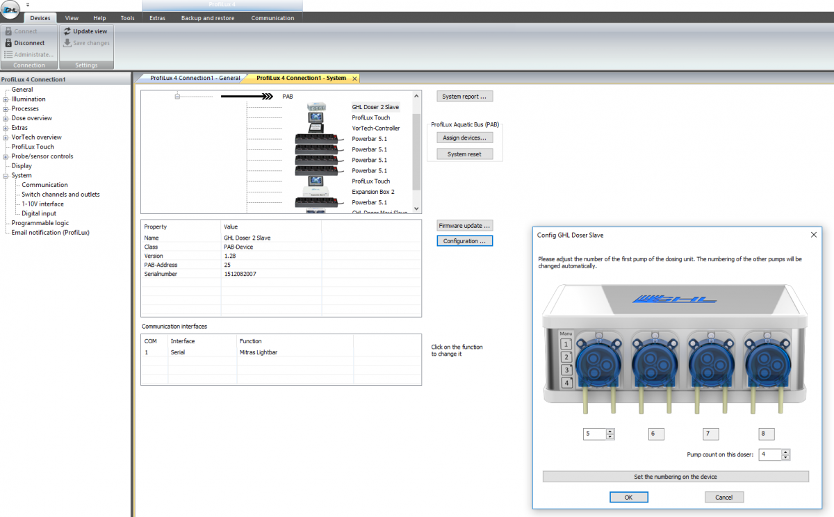Image resolution: width=834 pixels, height=517 pixels.
Task: Click the Firmware update button
Action: (x=465, y=226)
